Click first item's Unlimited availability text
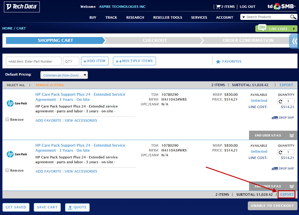299x215 pixels. coord(259,101)
